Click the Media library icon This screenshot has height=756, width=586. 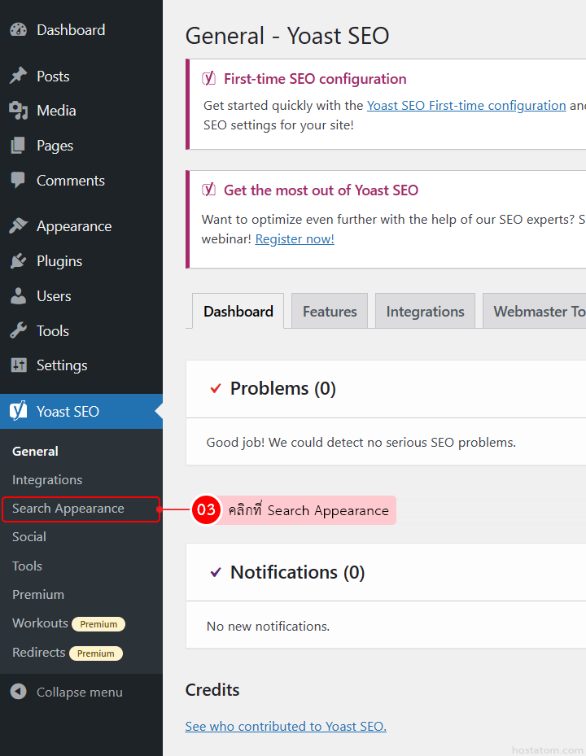click(18, 111)
